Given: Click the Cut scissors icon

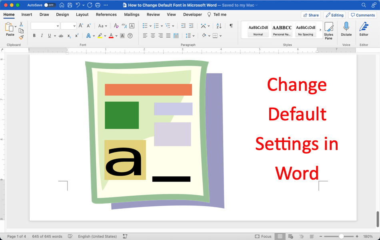Looking at the screenshot, I should tap(21, 24).
